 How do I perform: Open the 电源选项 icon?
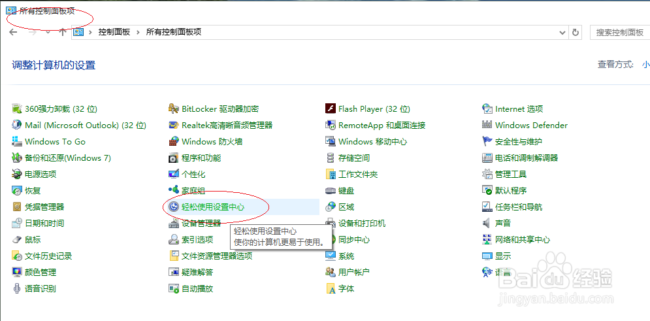pos(17,174)
